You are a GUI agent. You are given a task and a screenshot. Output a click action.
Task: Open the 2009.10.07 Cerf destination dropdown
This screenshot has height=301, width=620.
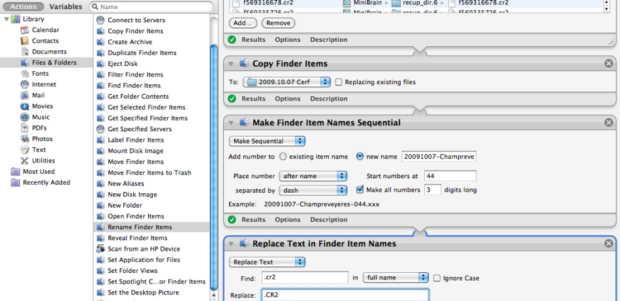coord(287,82)
